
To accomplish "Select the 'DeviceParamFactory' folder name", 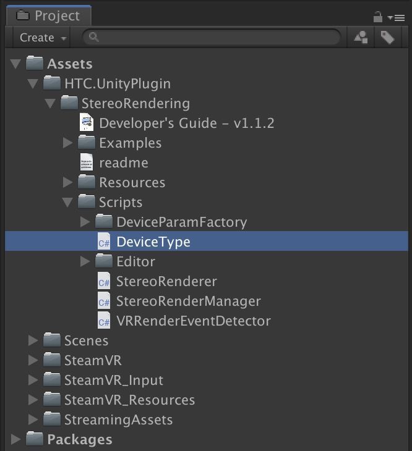I will 182,222.
